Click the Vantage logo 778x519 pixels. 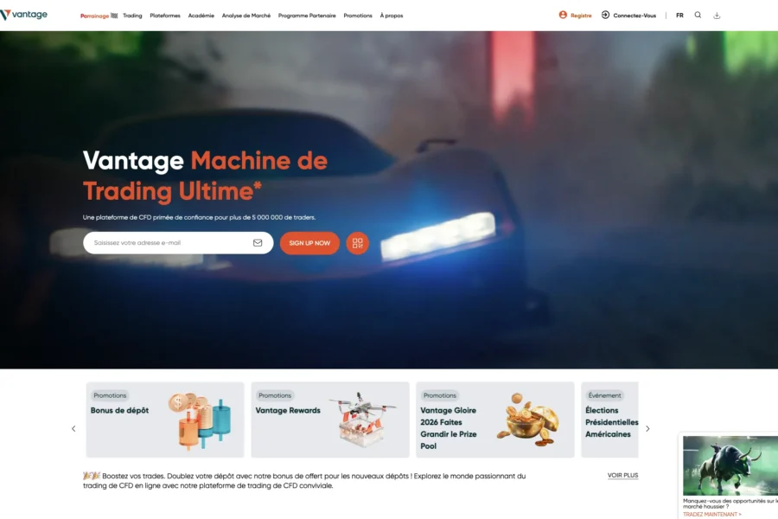tap(24, 15)
